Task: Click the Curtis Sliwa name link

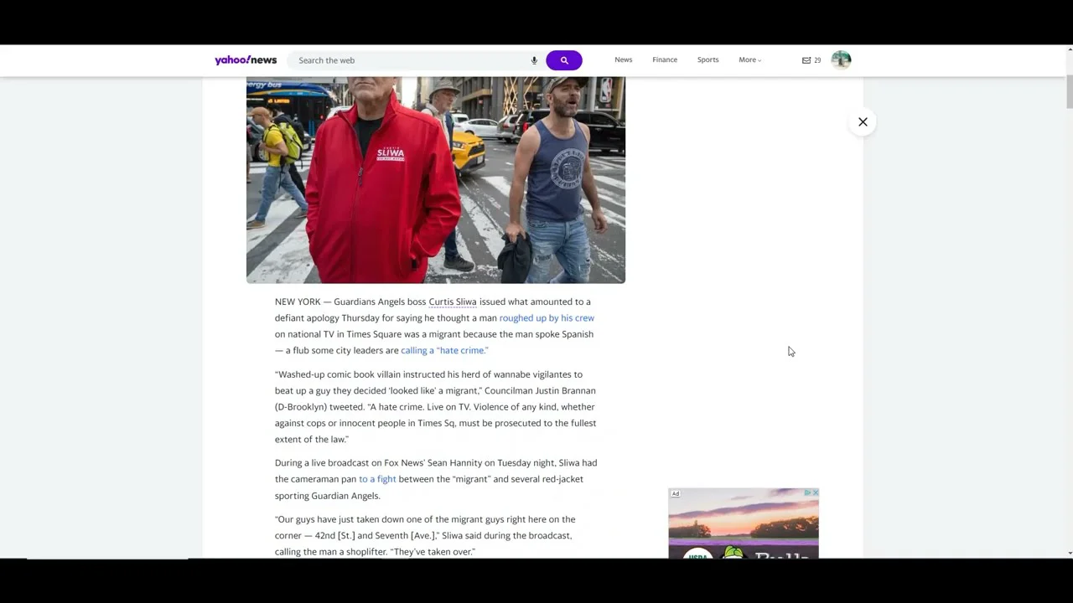Action: [x=453, y=302]
